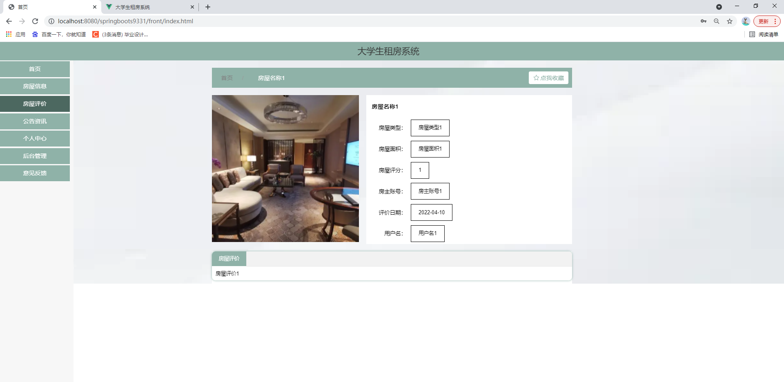Click the browser profile avatar icon
Viewport: 784px width, 382px height.
[746, 21]
